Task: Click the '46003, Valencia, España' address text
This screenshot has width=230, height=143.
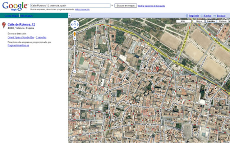Action: point(21,28)
